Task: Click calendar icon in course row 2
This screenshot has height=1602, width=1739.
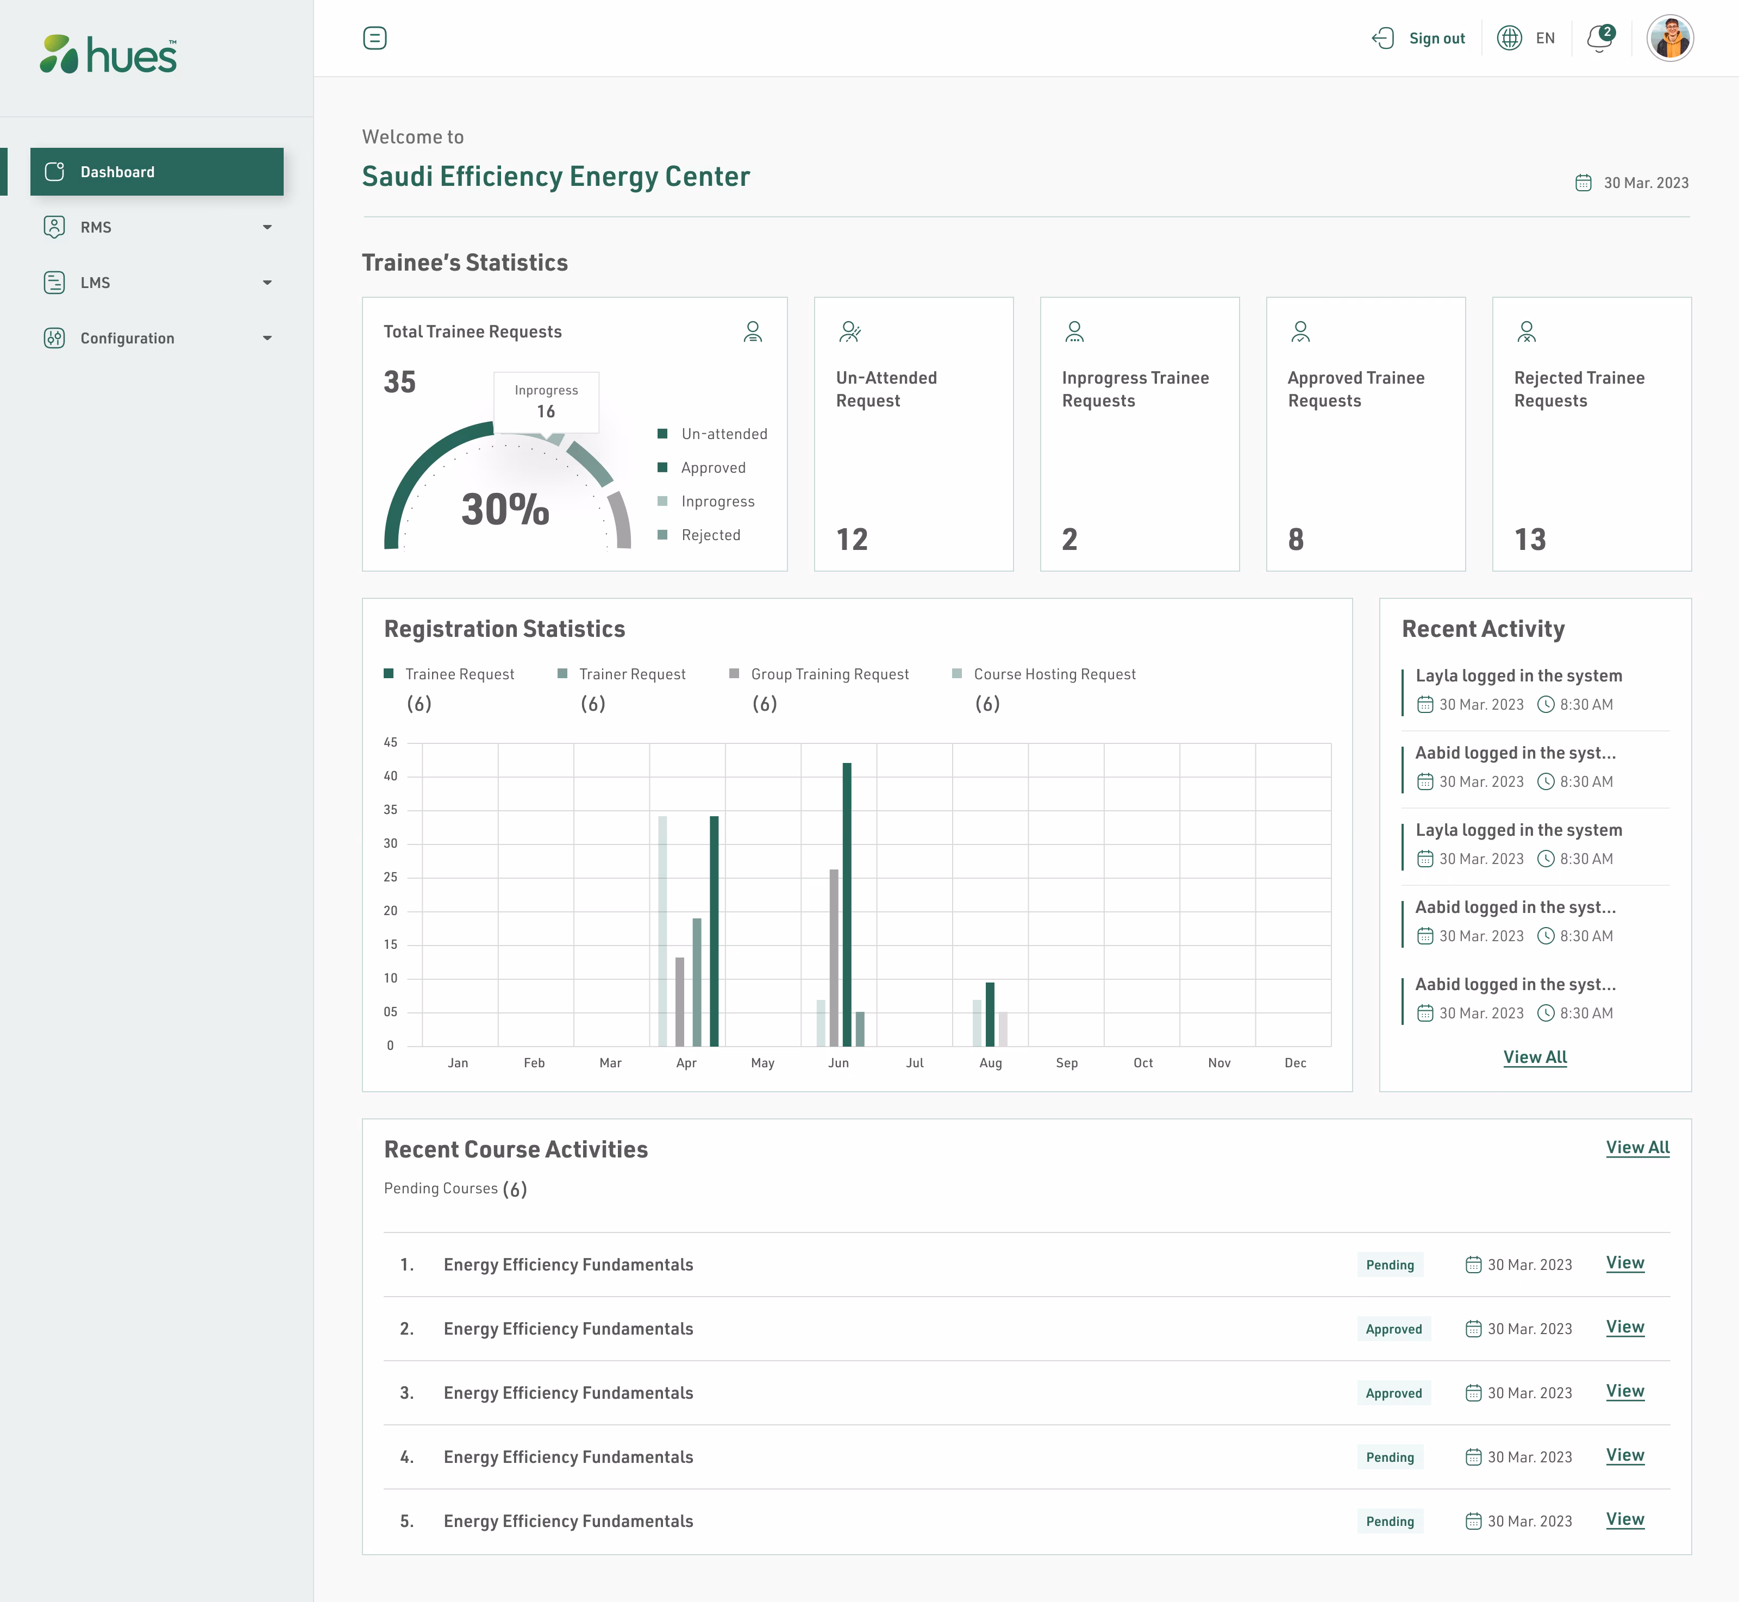Action: pos(1474,1329)
